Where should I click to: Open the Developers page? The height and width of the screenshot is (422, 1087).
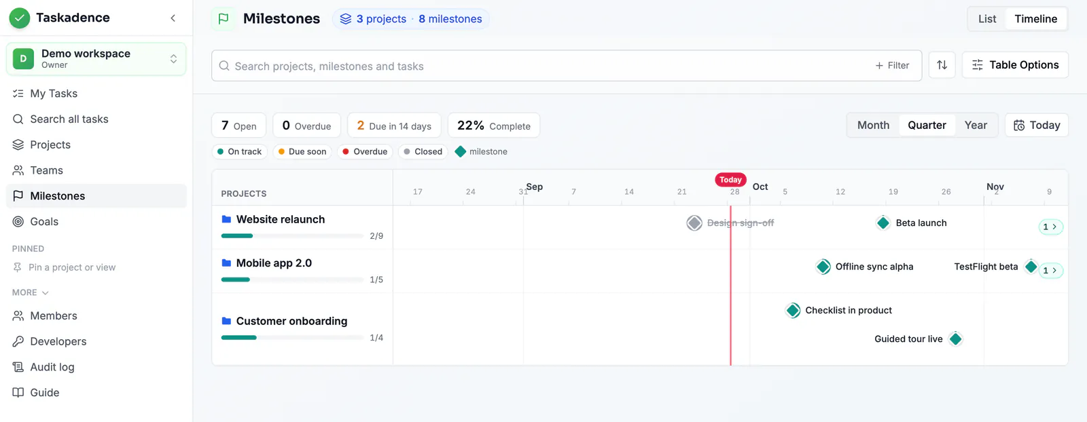(96, 341)
